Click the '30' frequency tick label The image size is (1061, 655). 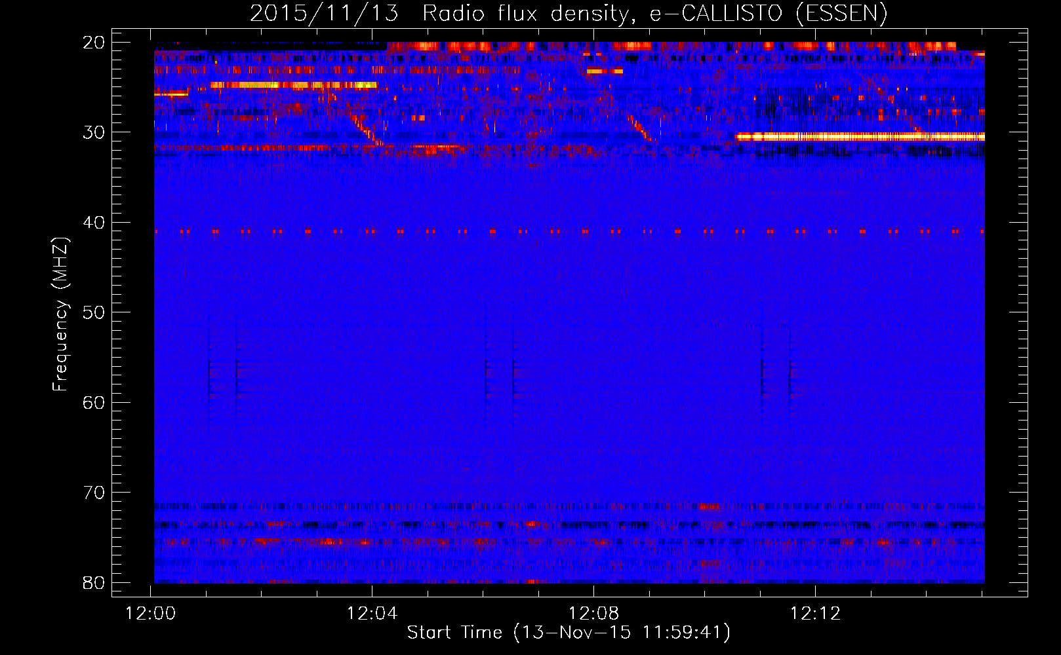point(94,132)
